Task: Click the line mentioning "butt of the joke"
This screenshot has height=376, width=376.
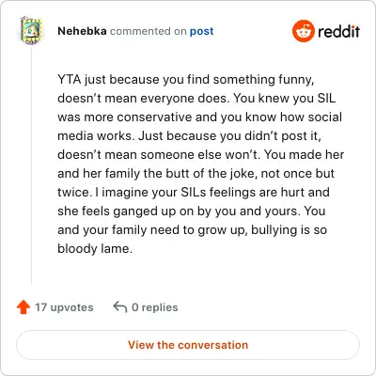Action: point(196,174)
